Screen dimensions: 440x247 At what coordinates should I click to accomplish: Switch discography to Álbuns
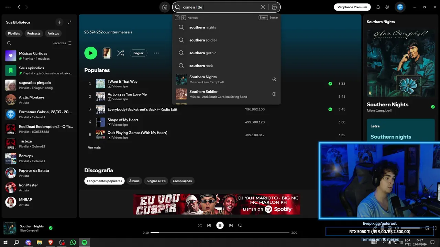point(134,181)
